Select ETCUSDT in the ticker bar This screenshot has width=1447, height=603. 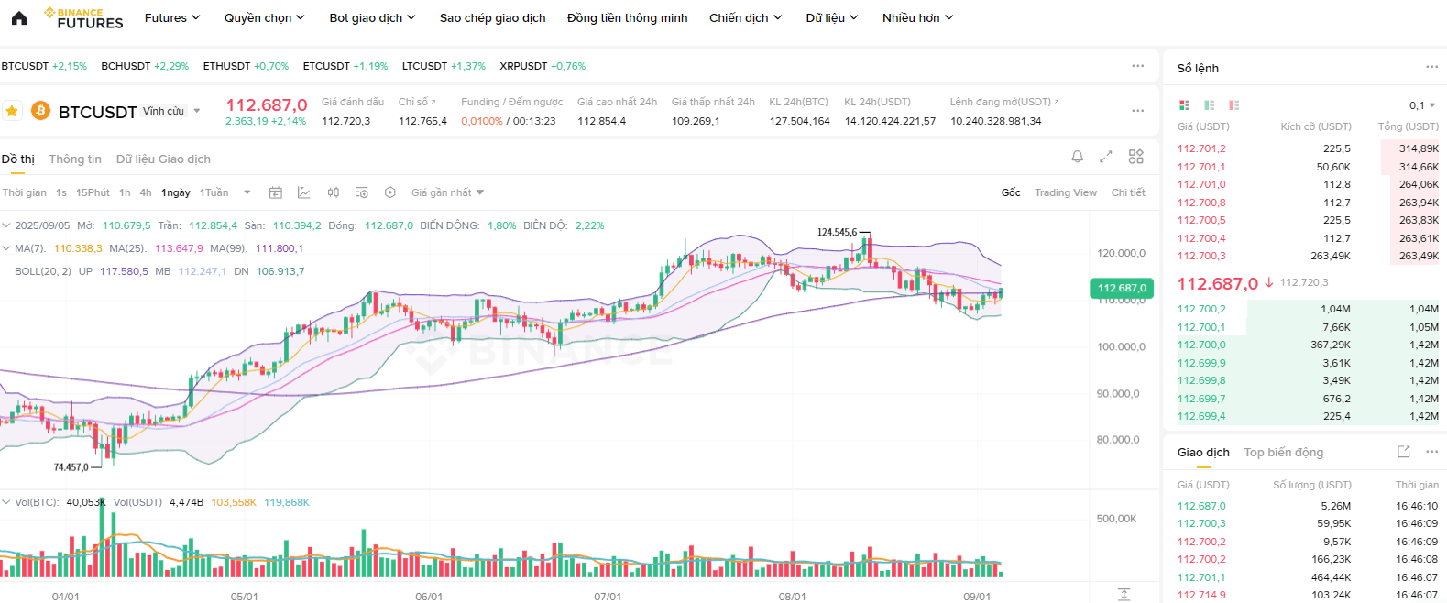point(345,66)
